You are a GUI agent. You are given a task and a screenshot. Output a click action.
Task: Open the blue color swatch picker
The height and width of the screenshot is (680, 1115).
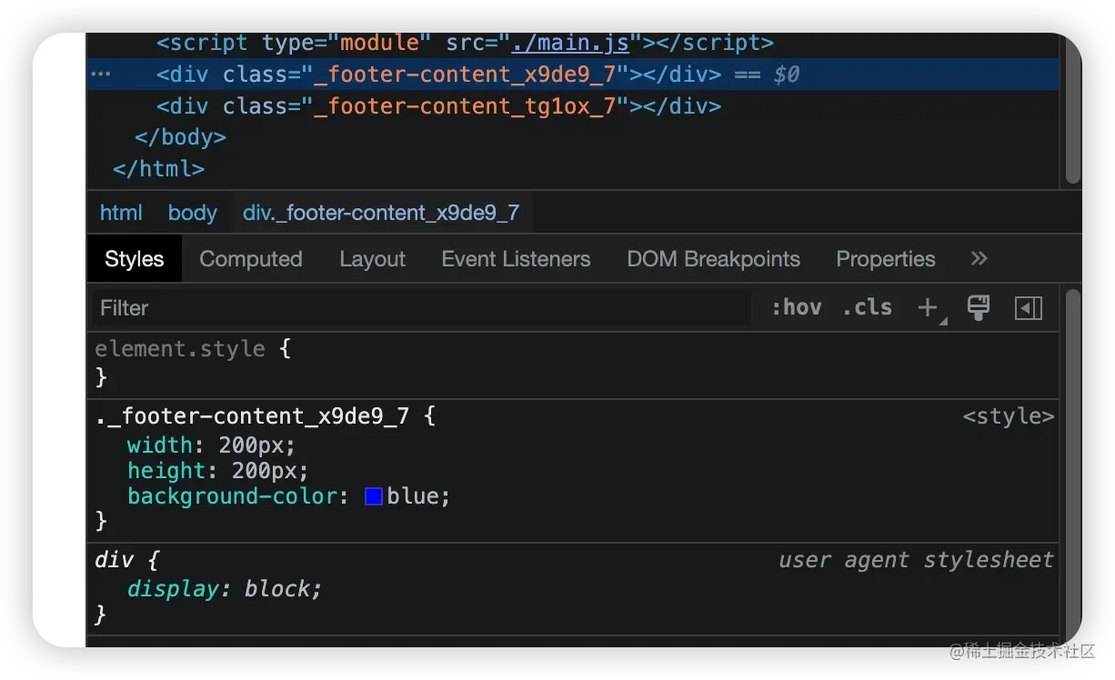(374, 496)
